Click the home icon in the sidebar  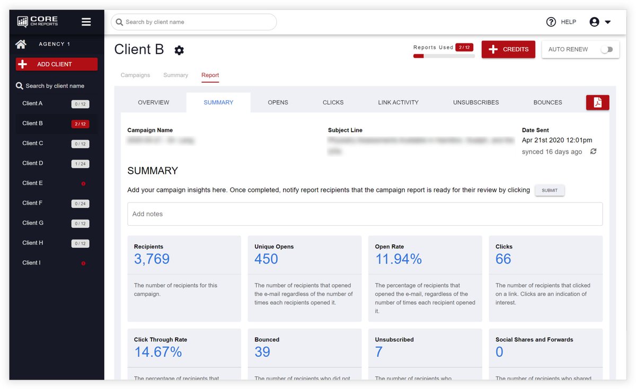pyautogui.click(x=22, y=43)
